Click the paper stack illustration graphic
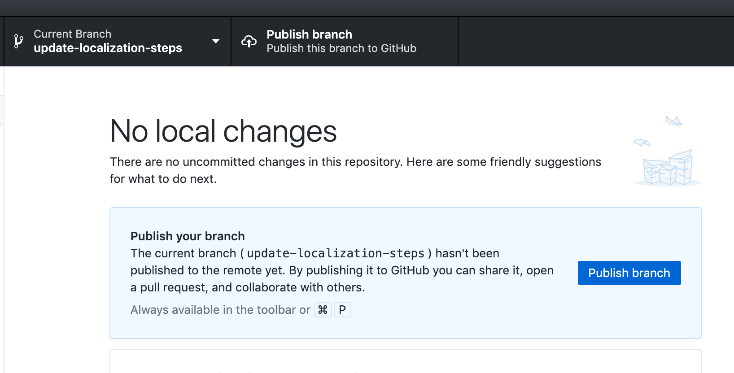The image size is (734, 373). click(x=666, y=170)
